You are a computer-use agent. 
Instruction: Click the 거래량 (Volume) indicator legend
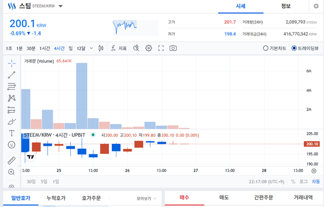point(39,61)
